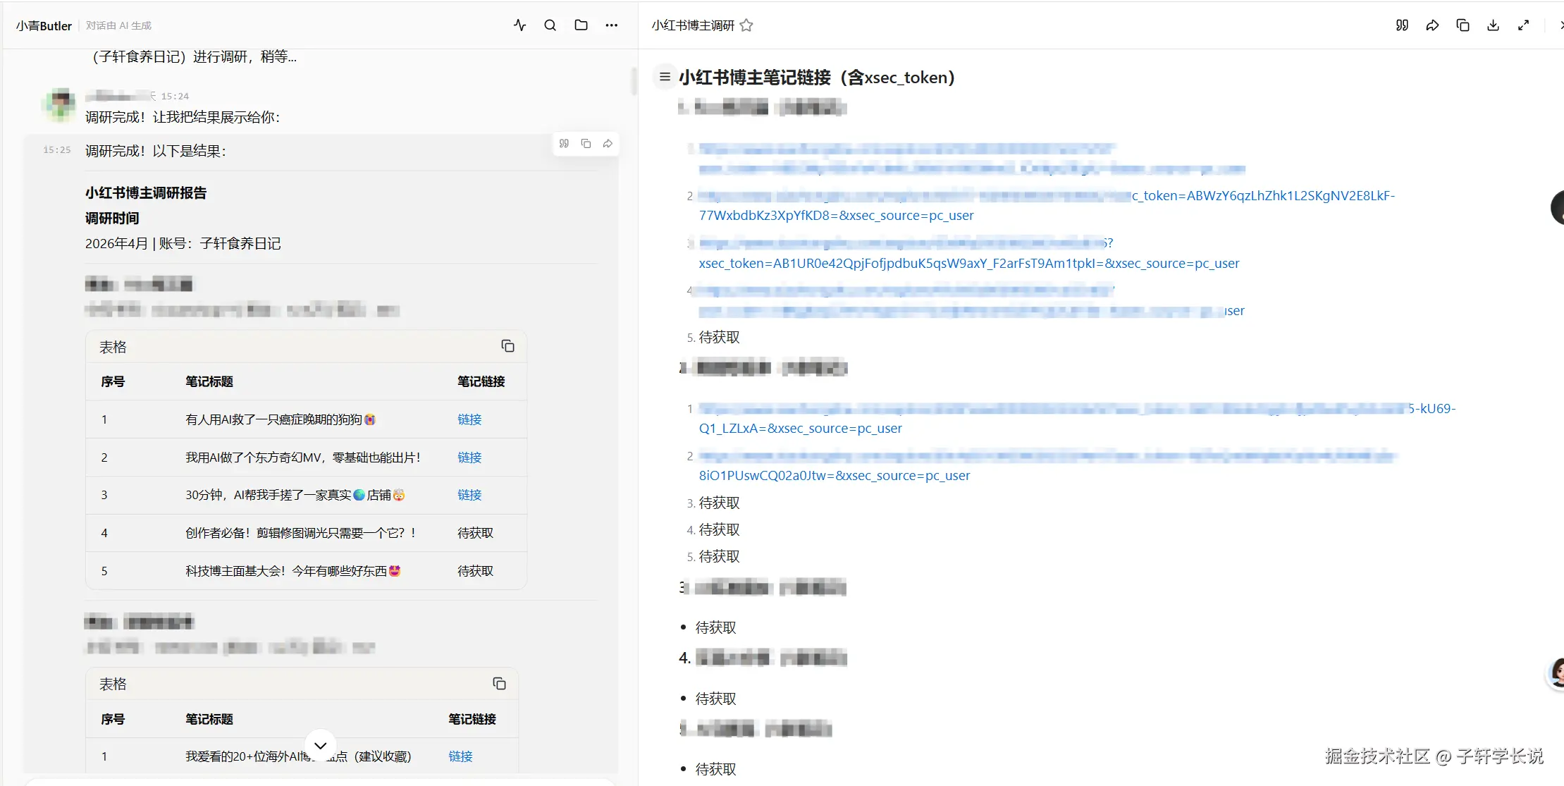Star the 小红书博主调研 document

pyautogui.click(x=746, y=25)
